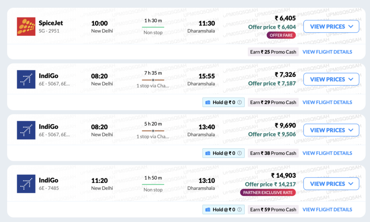Click the ₹ 6,405 fare
370x222 pixels.
click(x=285, y=18)
